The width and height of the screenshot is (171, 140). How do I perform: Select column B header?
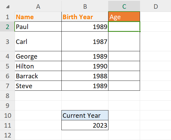click(x=85, y=6)
